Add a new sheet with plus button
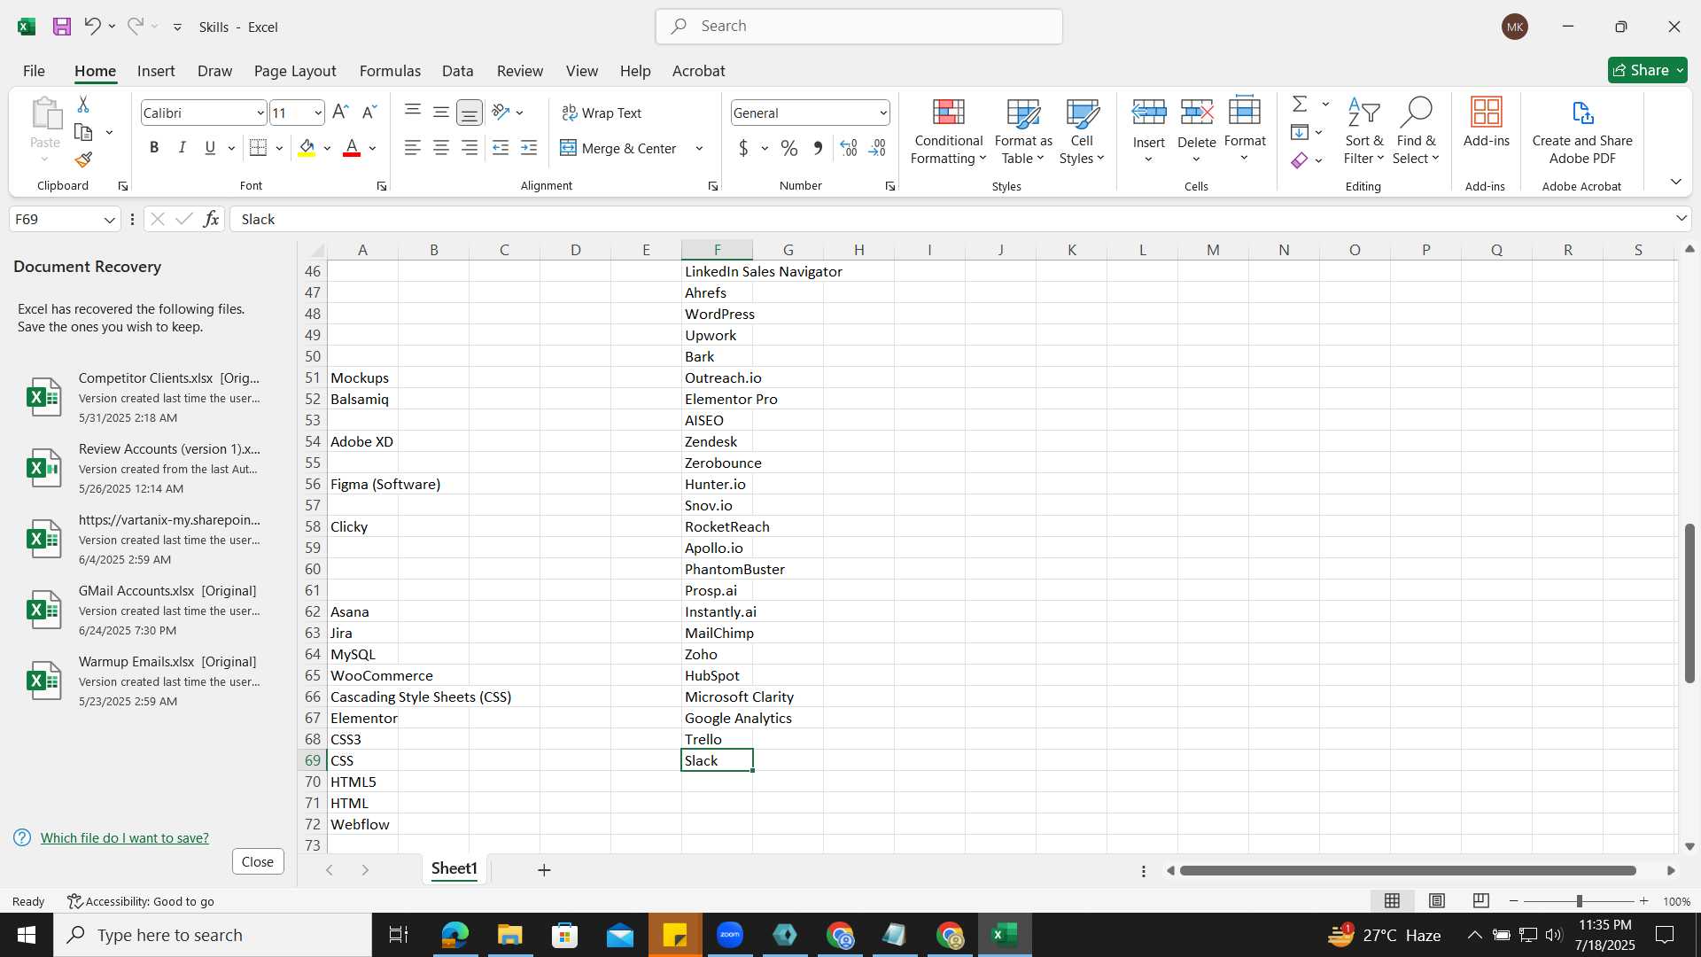 [544, 870]
